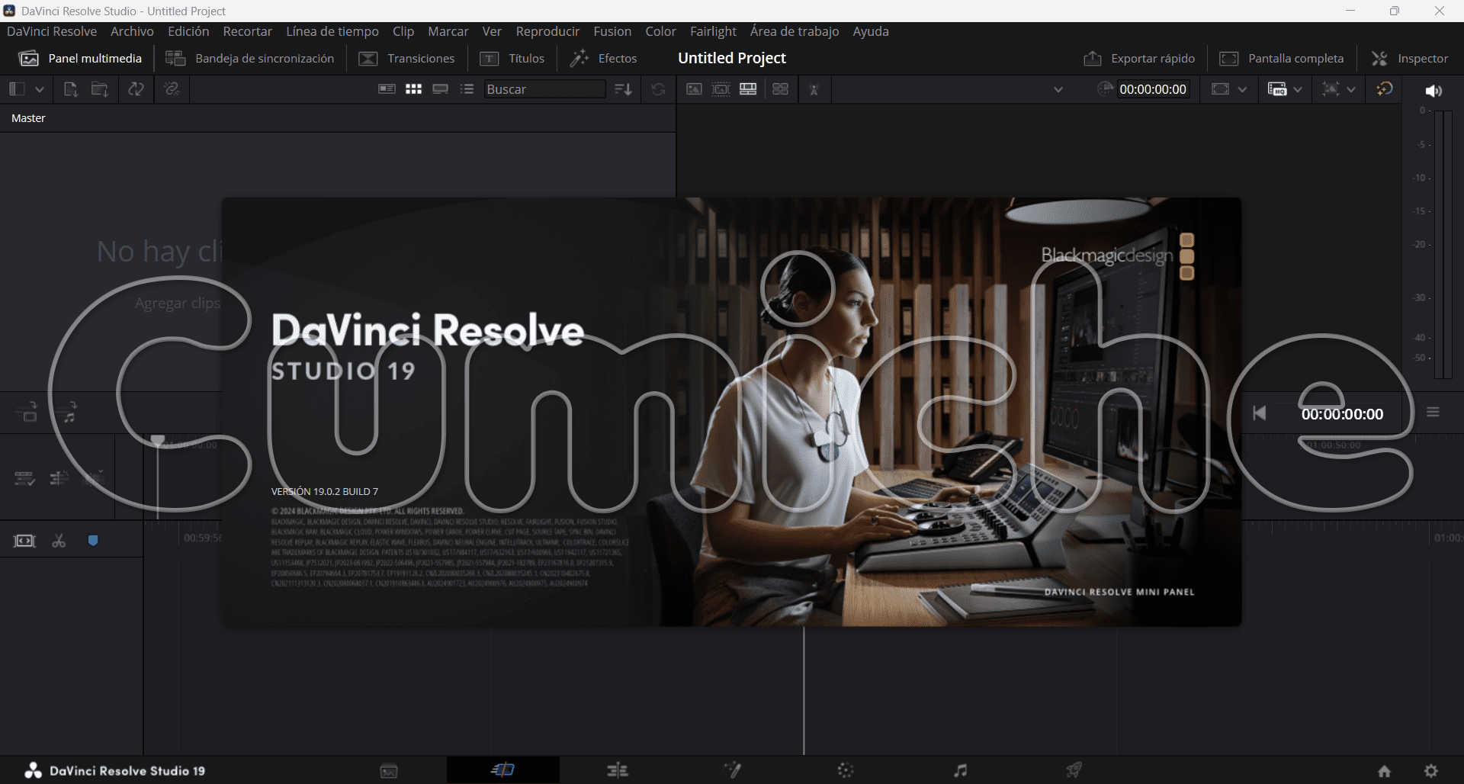The height and width of the screenshot is (784, 1464).
Task: Click the viewer fit/zoom icon
Action: (x=1331, y=89)
